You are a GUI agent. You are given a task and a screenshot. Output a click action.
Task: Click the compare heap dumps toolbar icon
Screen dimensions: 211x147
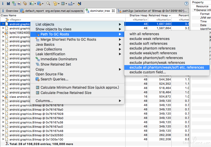[79, 4]
